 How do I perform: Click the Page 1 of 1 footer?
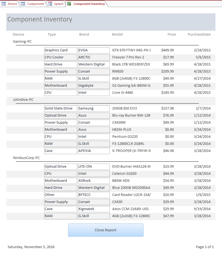click(x=205, y=247)
